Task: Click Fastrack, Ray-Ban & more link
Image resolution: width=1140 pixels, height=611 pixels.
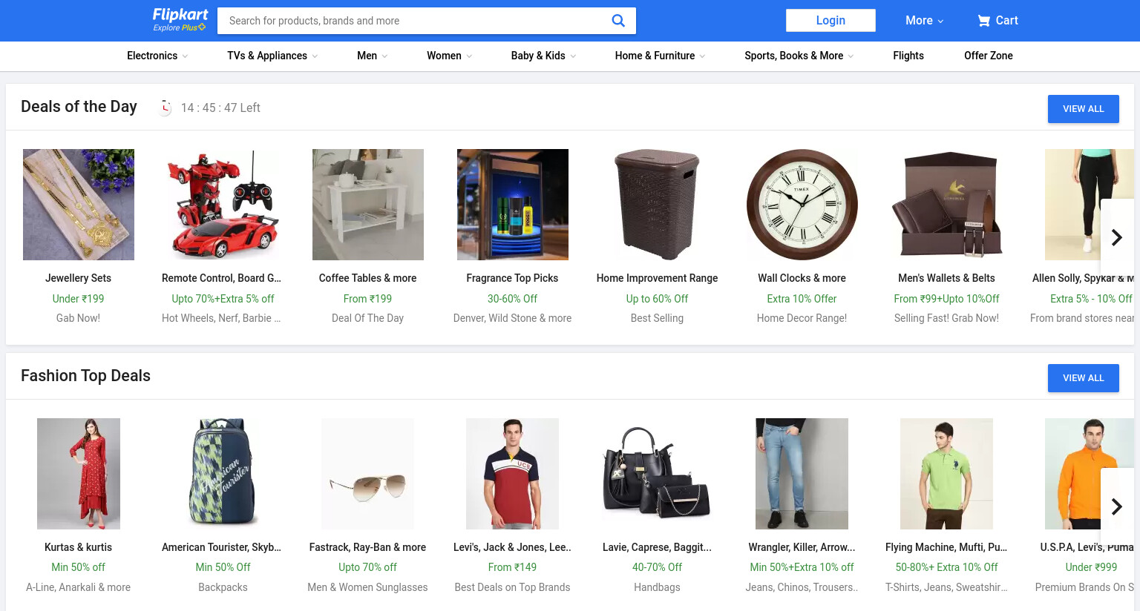Action: coord(368,547)
